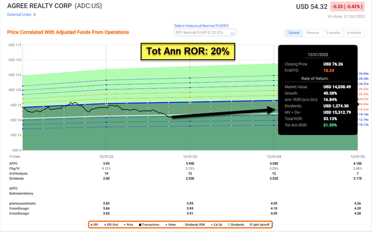
Task: Switch to the 3 months tab
Action: [332, 33]
